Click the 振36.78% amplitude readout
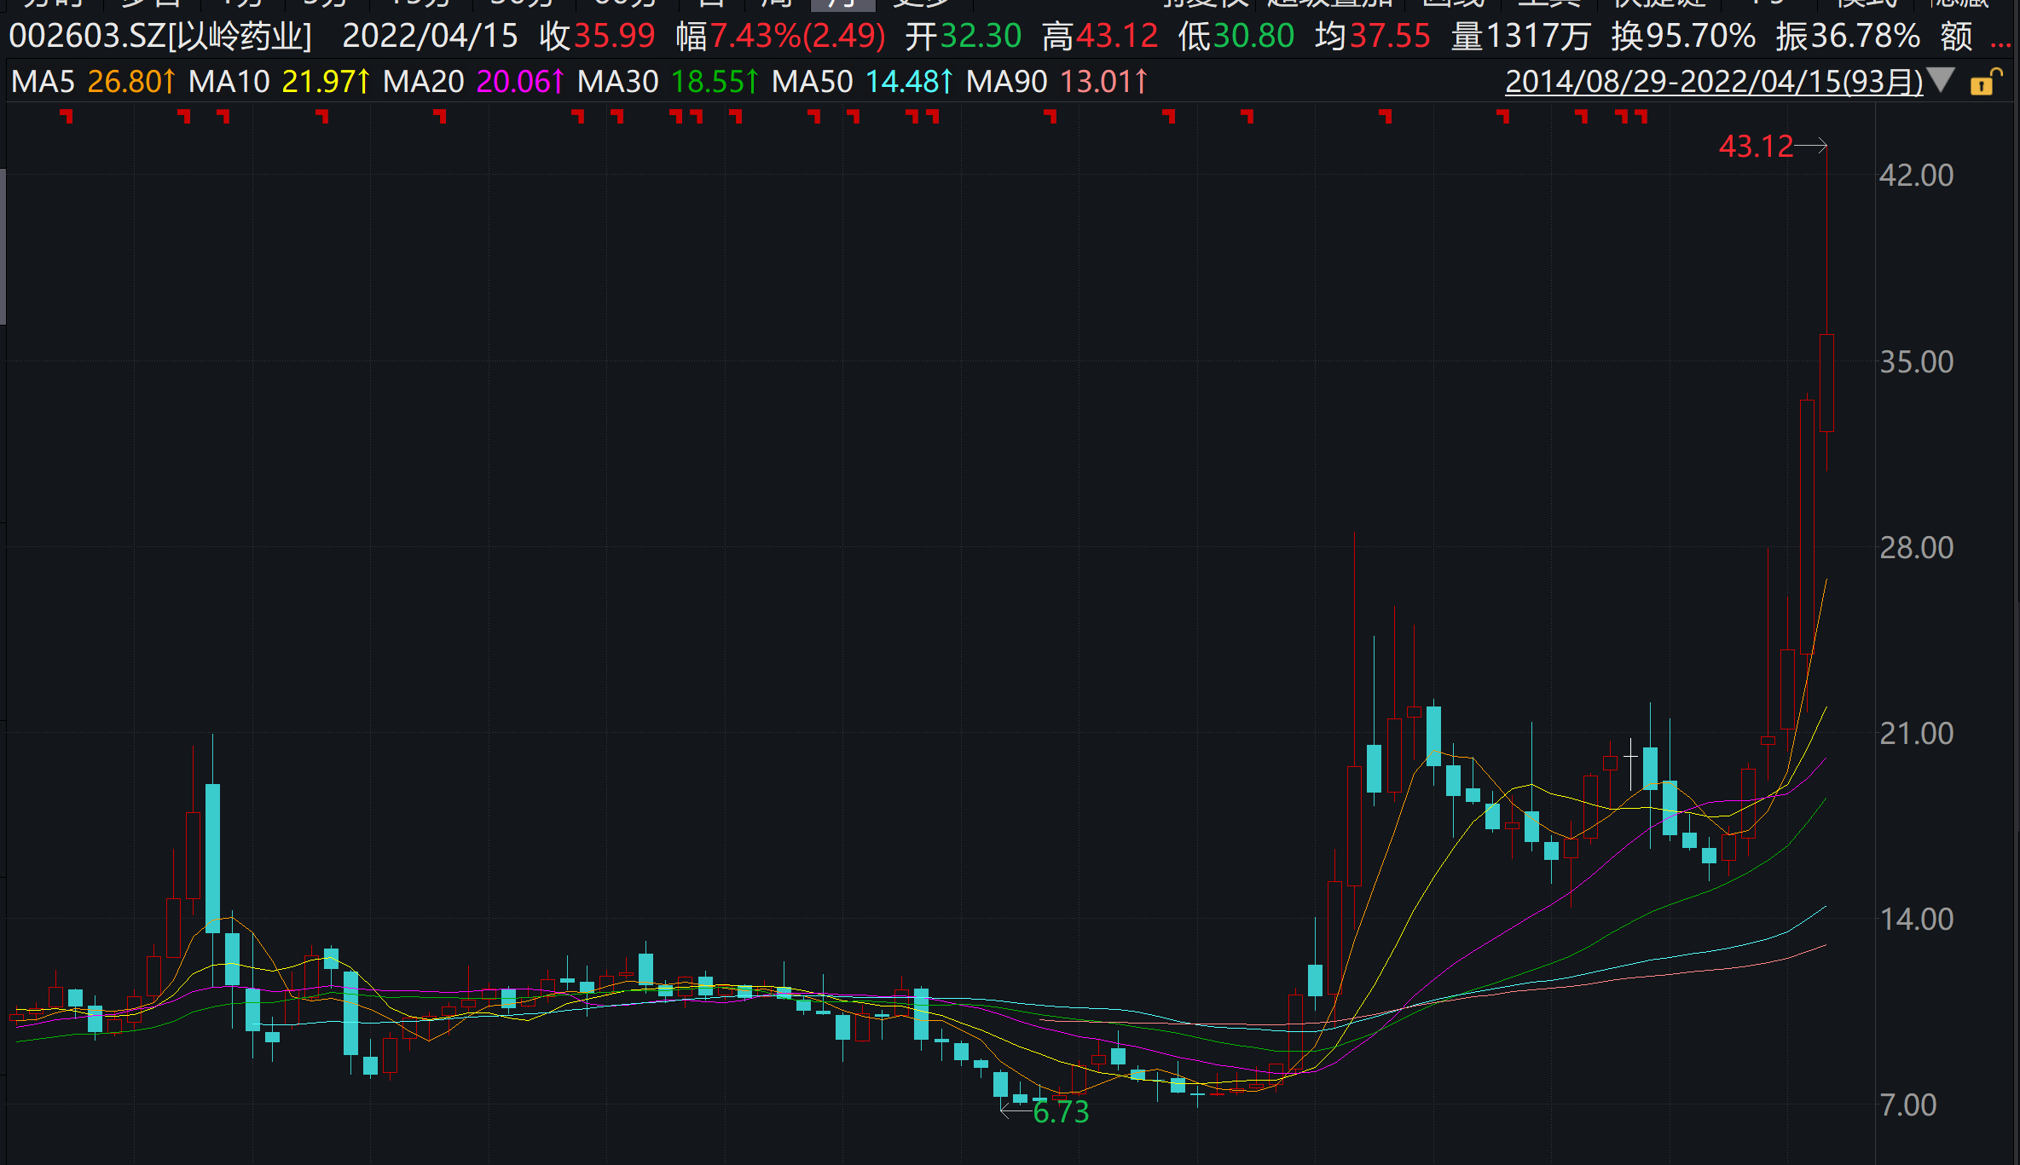This screenshot has height=1165, width=2020. (x=1848, y=37)
